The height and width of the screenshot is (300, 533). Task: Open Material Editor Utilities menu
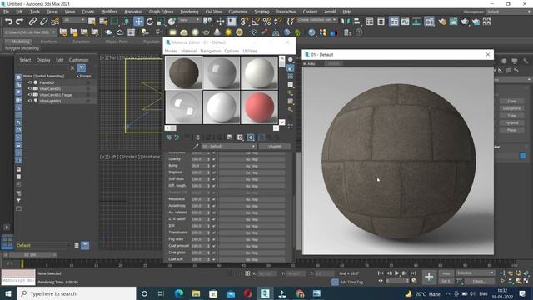tap(250, 51)
